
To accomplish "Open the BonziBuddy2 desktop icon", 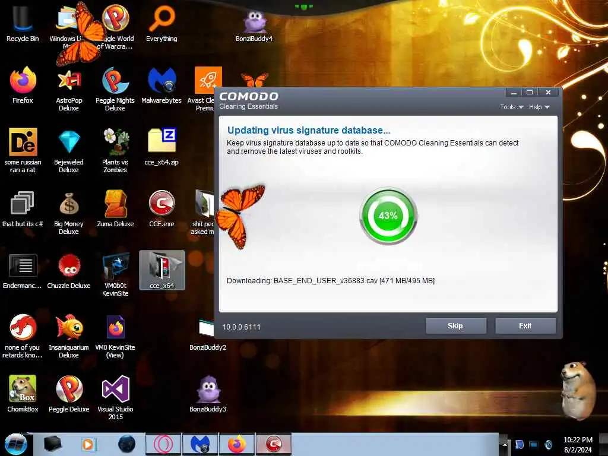I will coord(208,334).
